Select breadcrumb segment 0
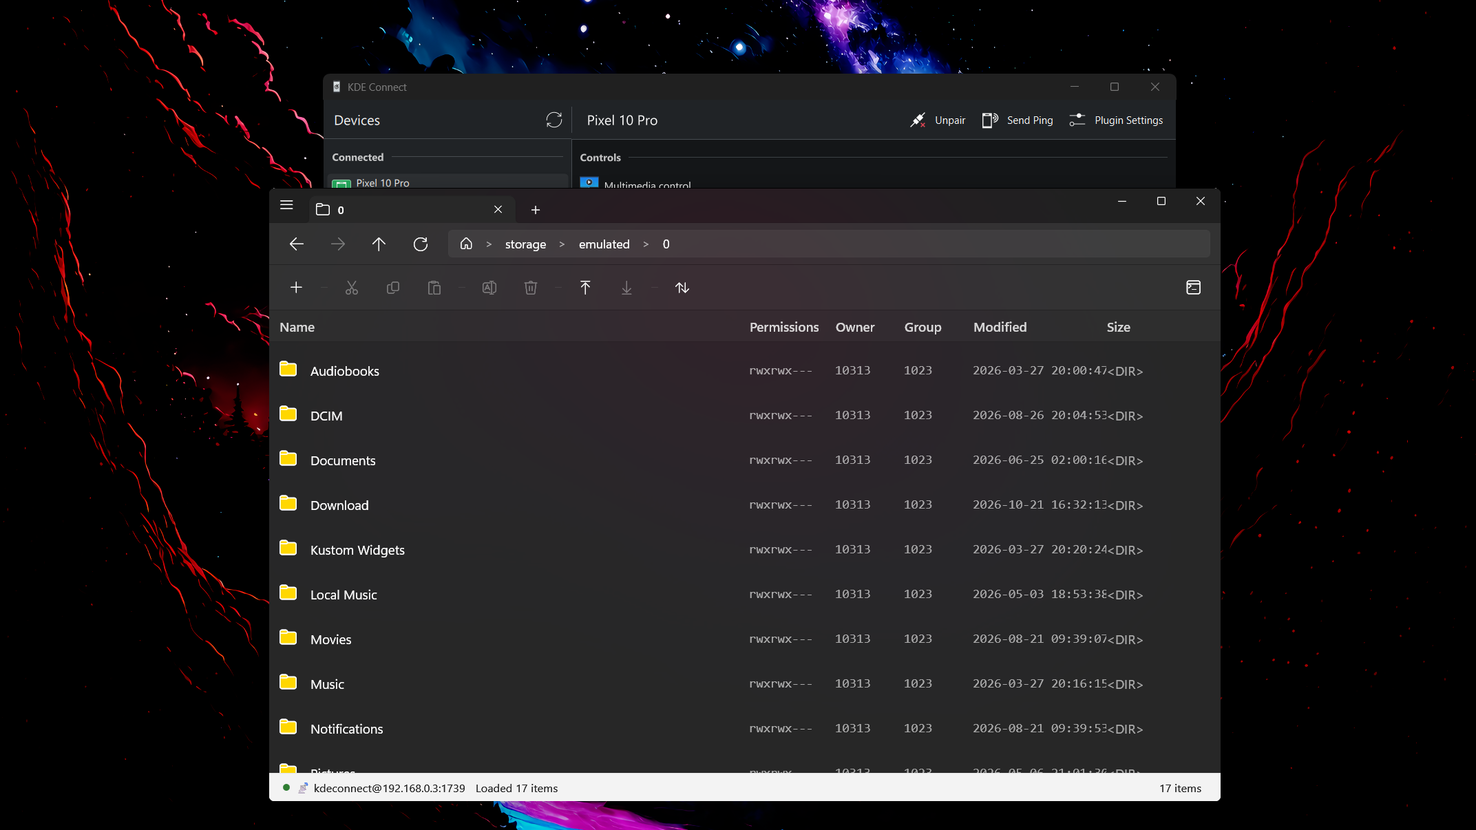Viewport: 1476px width, 830px height. point(666,244)
